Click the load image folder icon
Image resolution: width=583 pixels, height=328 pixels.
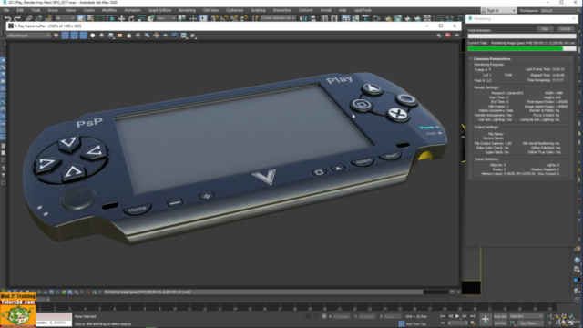click(119, 36)
